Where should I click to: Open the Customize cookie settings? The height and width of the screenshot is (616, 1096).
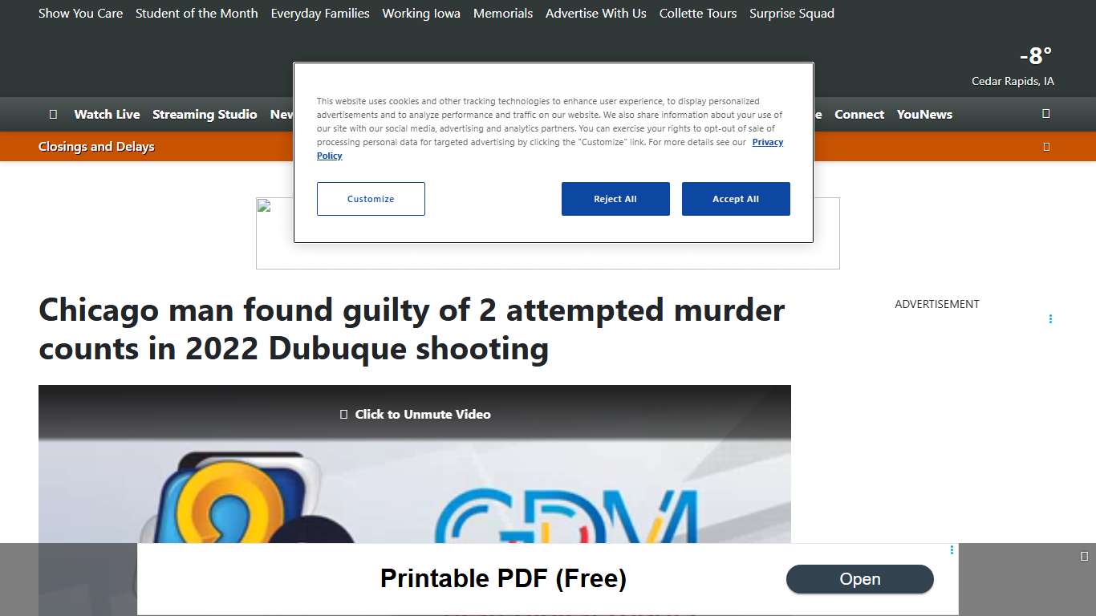pyautogui.click(x=371, y=198)
